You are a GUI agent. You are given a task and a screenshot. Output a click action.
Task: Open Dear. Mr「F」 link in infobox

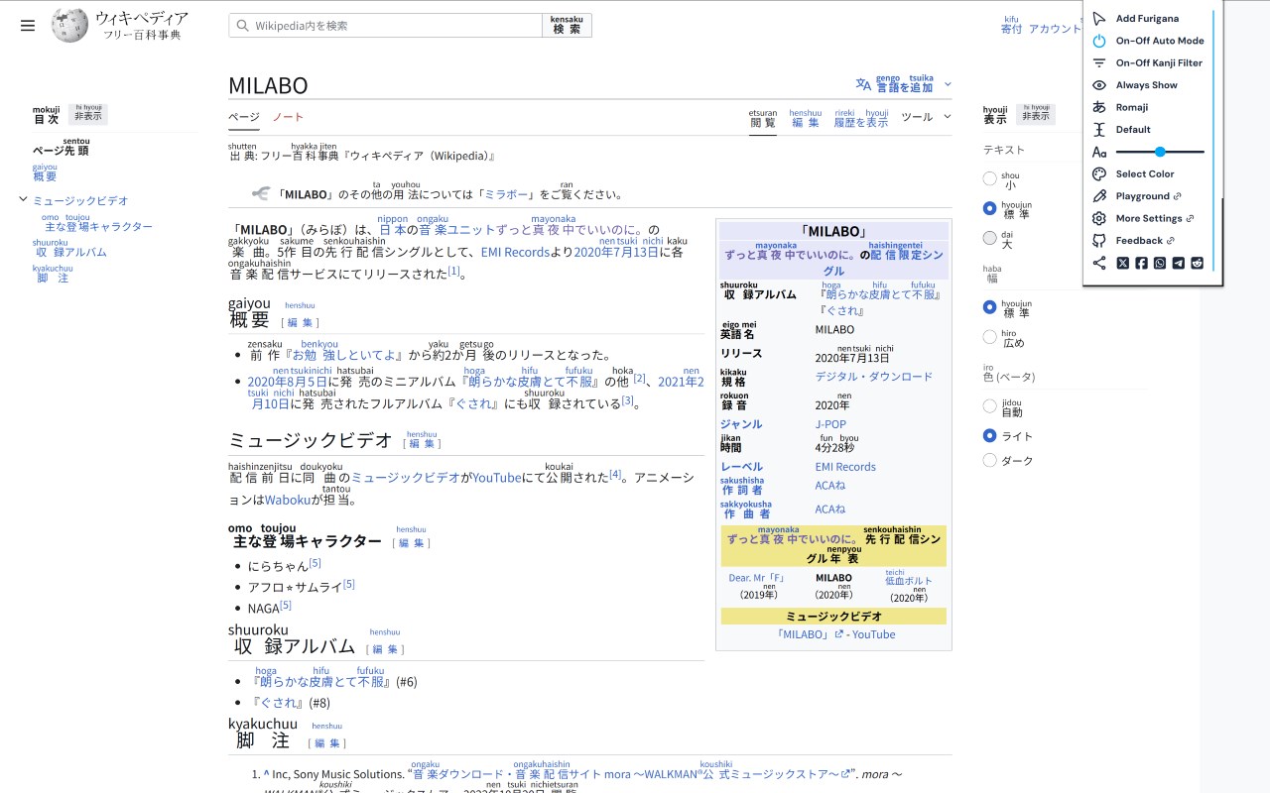point(757,578)
